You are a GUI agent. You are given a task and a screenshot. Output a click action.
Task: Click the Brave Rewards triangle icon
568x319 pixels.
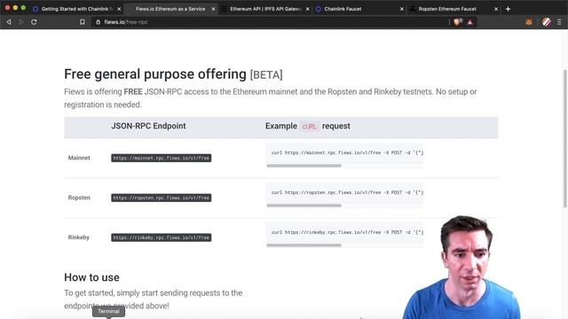469,22
